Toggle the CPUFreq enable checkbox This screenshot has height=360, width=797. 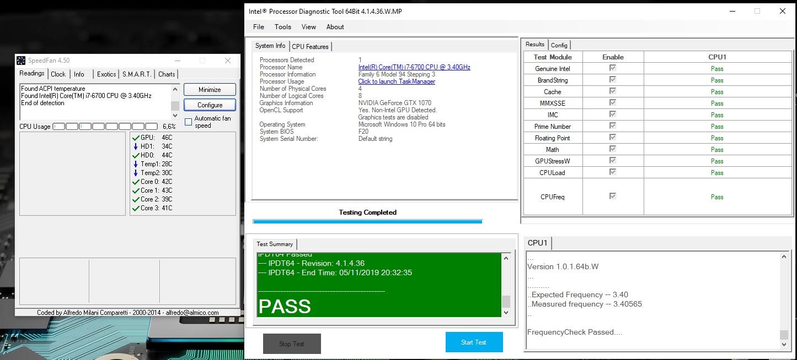click(x=612, y=196)
